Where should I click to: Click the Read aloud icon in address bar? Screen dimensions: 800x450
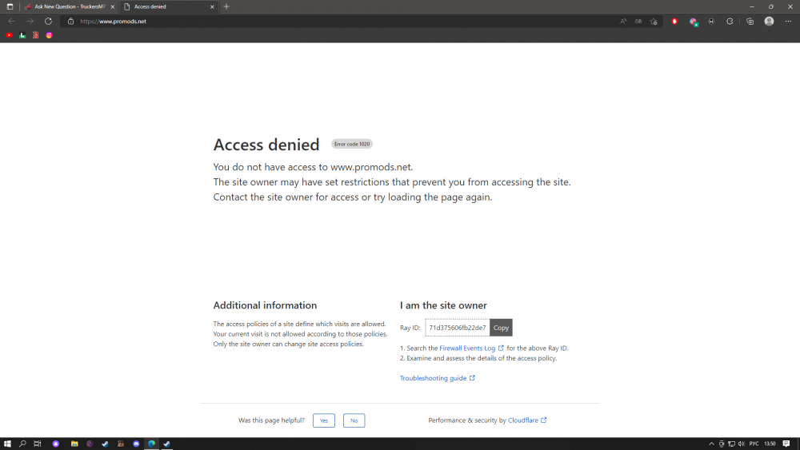(623, 22)
